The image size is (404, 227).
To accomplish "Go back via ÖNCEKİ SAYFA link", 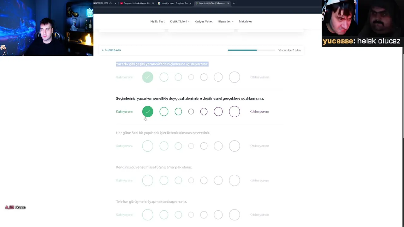I will pos(111,50).
